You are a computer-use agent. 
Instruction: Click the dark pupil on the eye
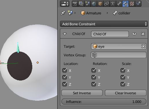[x=20, y=66]
